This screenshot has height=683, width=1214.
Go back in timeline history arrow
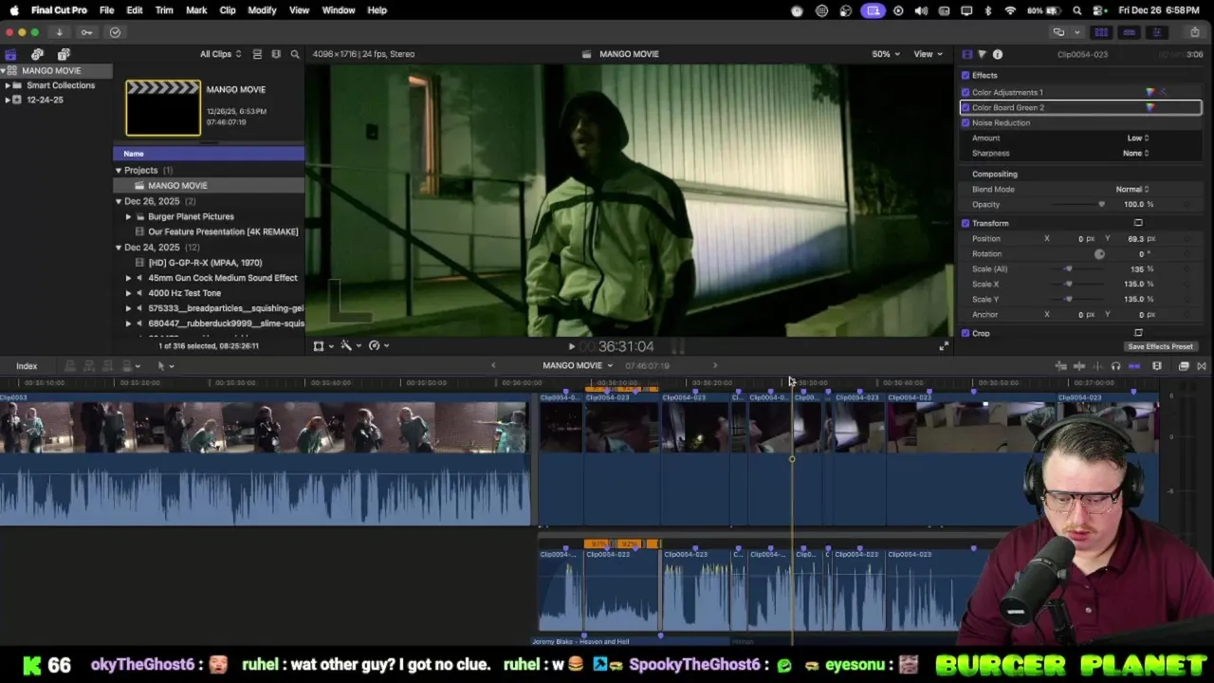pyautogui.click(x=493, y=365)
